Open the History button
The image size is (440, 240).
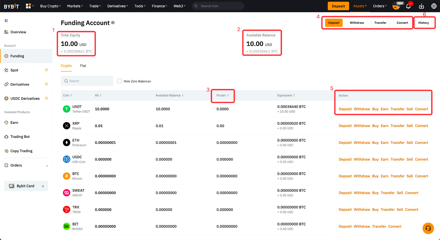pyautogui.click(x=424, y=23)
